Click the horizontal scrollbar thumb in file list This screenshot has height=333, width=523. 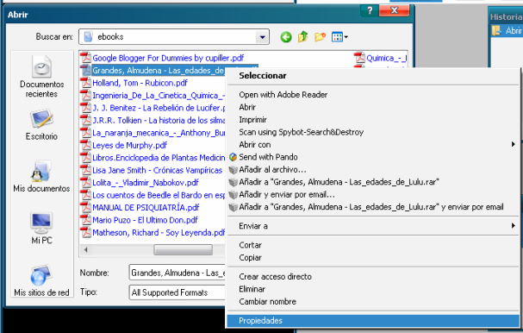183,249
